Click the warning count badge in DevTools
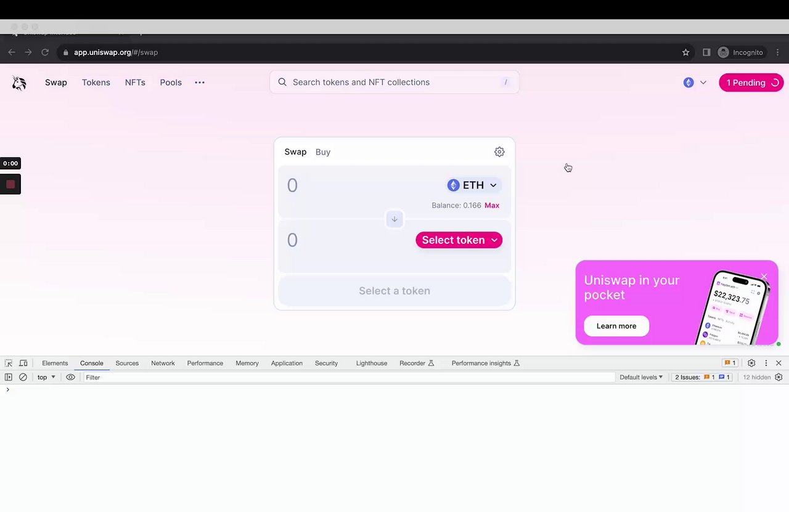This screenshot has width=789, height=512. (730, 363)
